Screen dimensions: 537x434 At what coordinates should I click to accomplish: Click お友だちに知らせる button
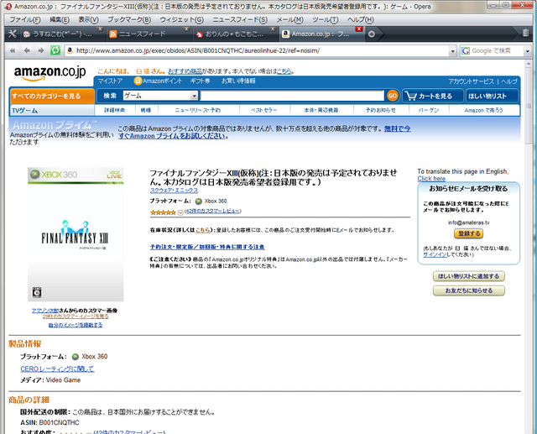click(x=468, y=290)
